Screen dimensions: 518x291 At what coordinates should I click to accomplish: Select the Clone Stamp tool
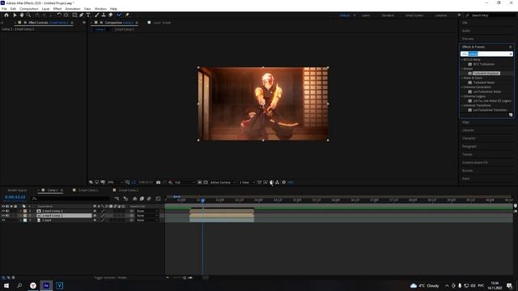click(x=104, y=15)
